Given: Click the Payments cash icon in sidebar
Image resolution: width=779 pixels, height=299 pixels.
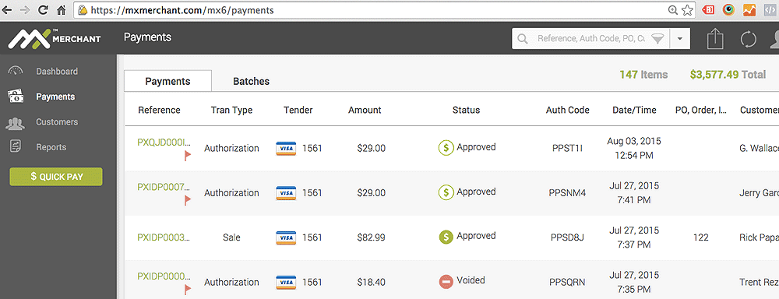Looking at the screenshot, I should coord(16,96).
